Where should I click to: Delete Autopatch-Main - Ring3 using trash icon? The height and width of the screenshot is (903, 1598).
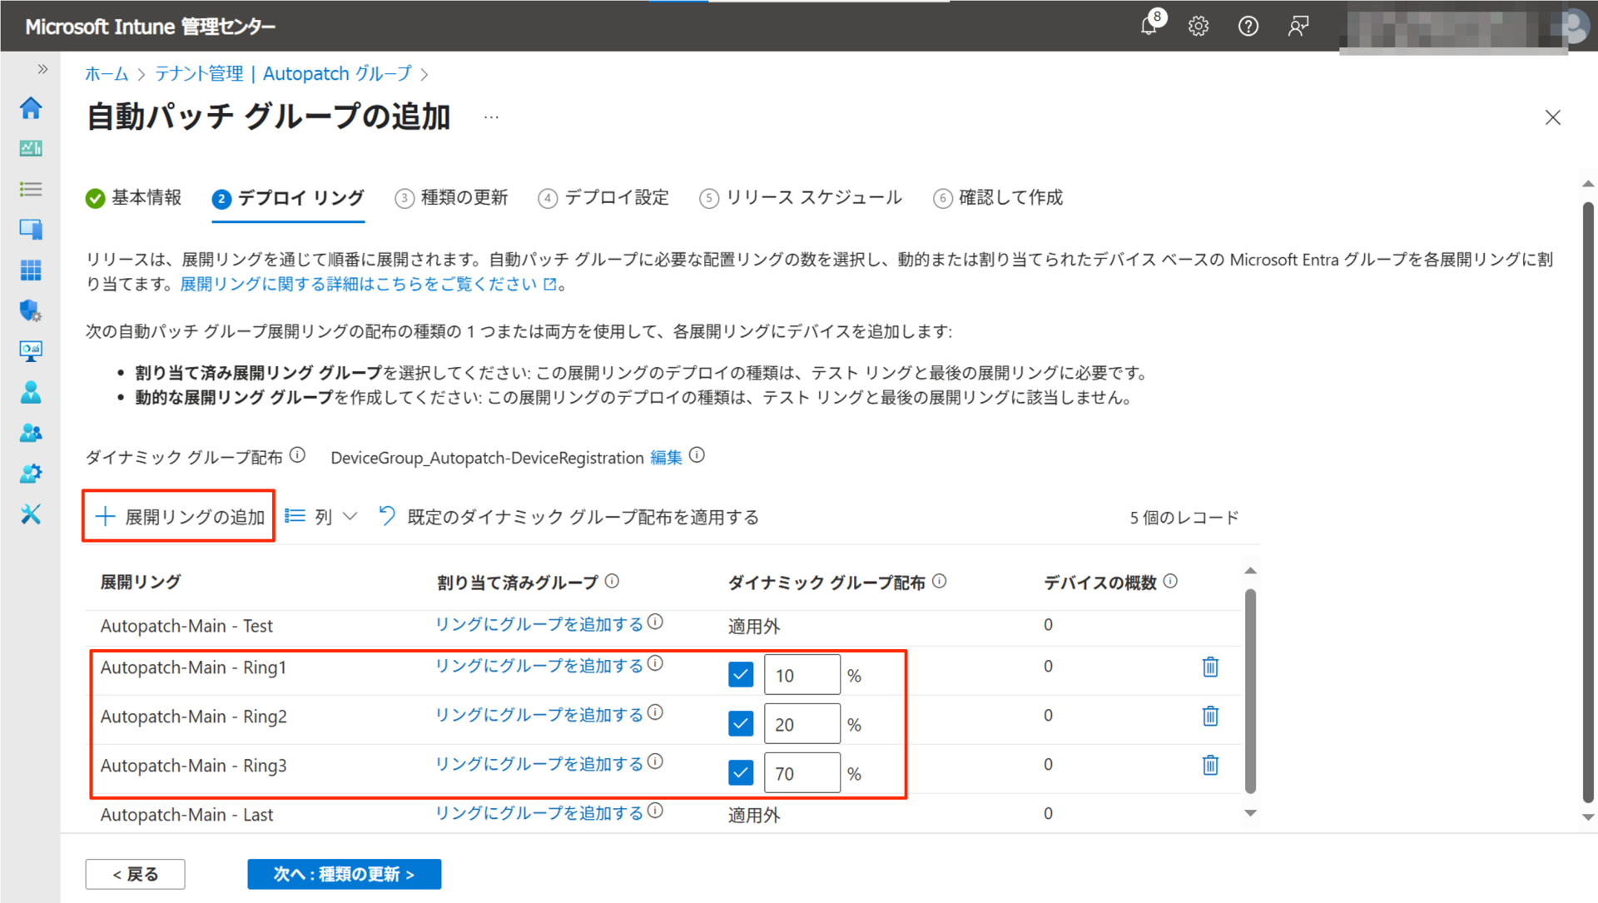(1210, 765)
